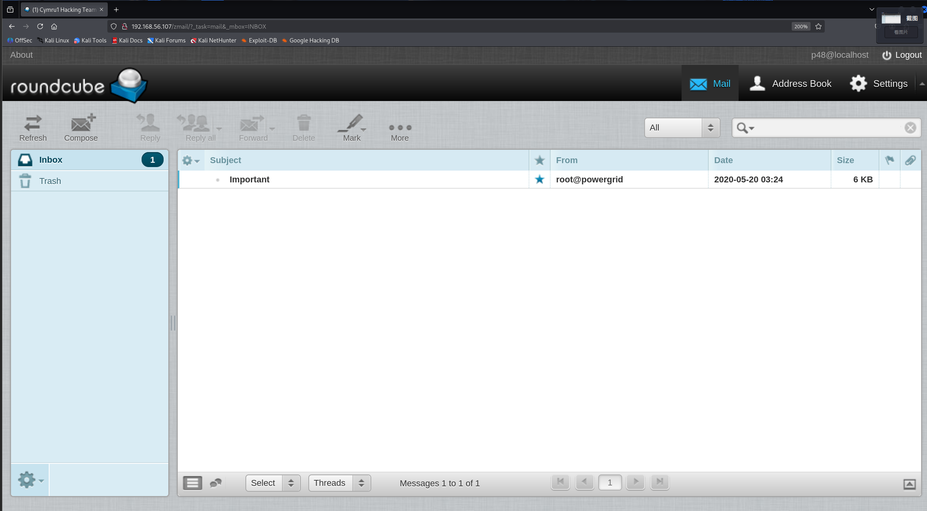
Task: Expand the Select dropdown
Action: coord(273,483)
